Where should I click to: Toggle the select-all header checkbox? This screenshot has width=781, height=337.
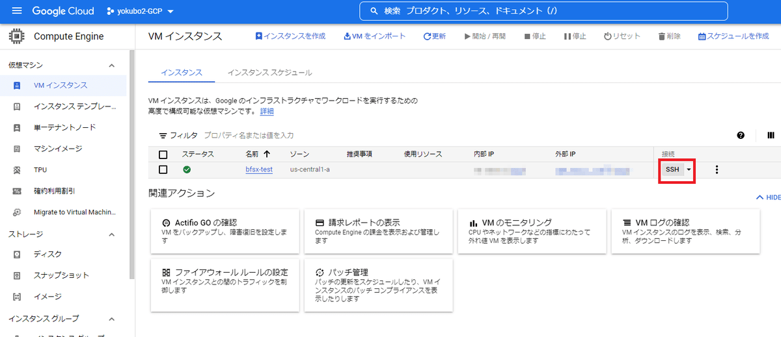[163, 155]
